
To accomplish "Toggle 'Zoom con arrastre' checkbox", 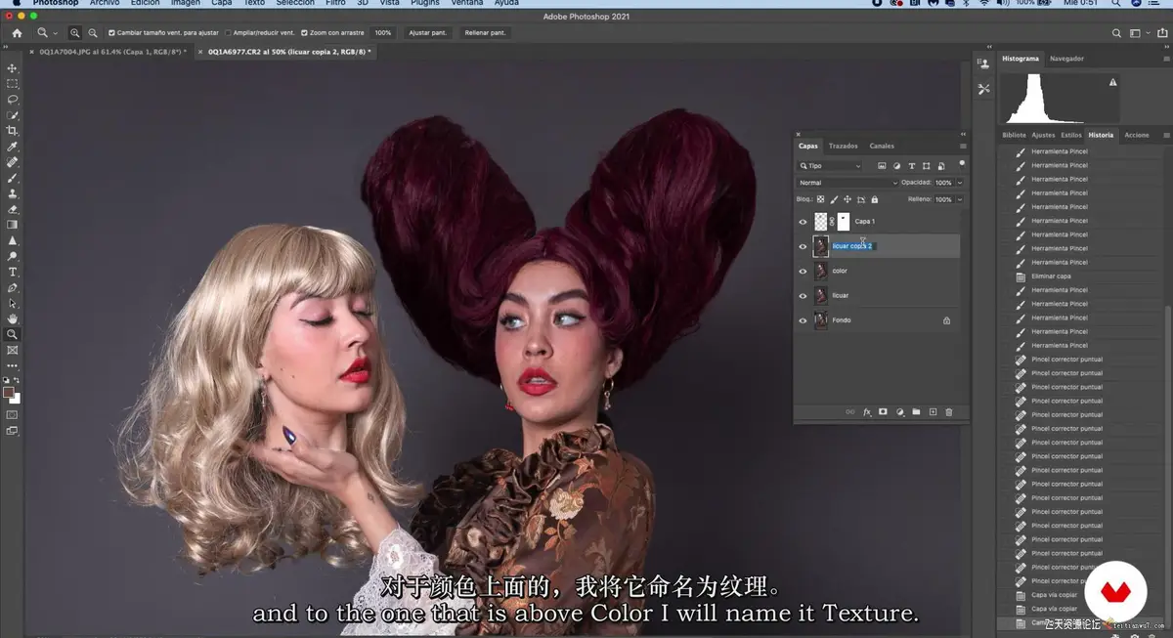I will (x=304, y=32).
